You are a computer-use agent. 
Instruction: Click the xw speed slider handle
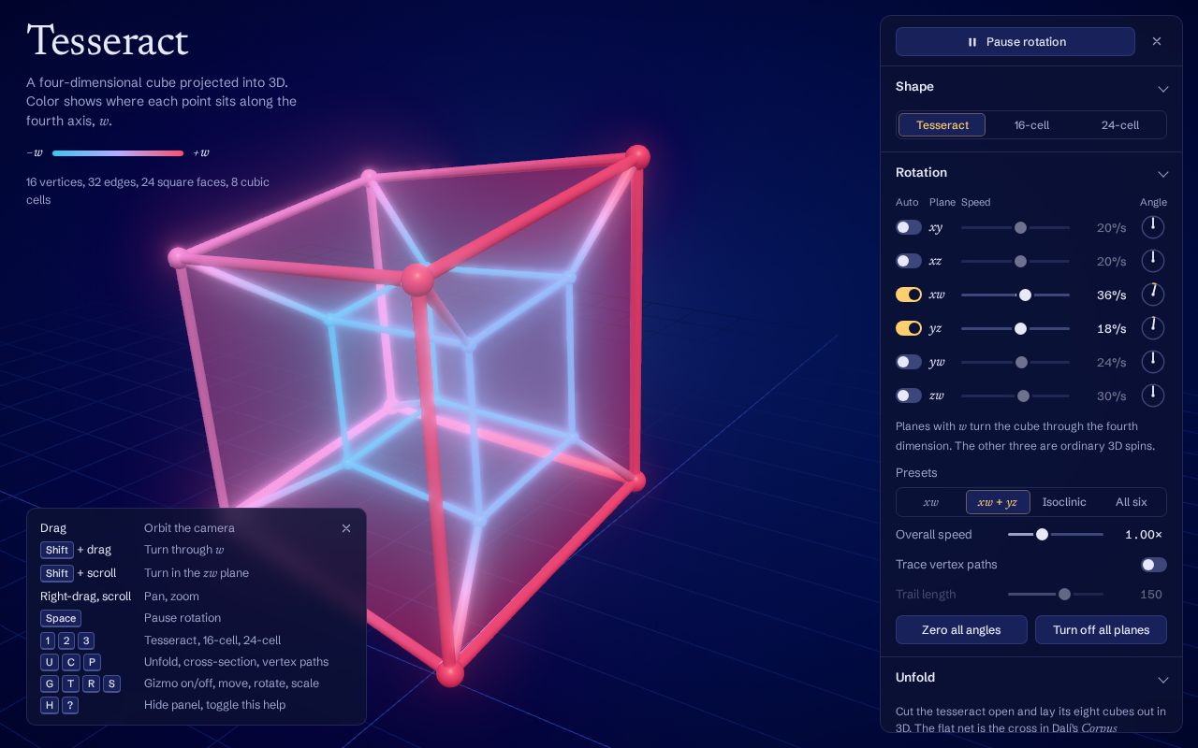[x=1025, y=295]
